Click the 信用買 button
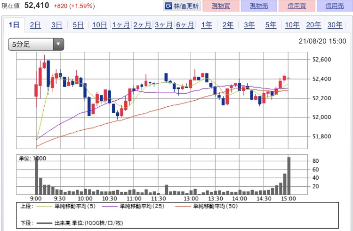Image resolution: width=353 pixels, height=231 pixels. [x=297, y=6]
